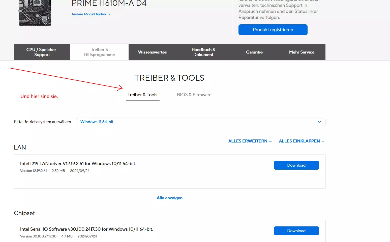Open the Mehr Service tab
Image resolution: width=390 pixels, height=242 pixels.
pyautogui.click(x=302, y=52)
